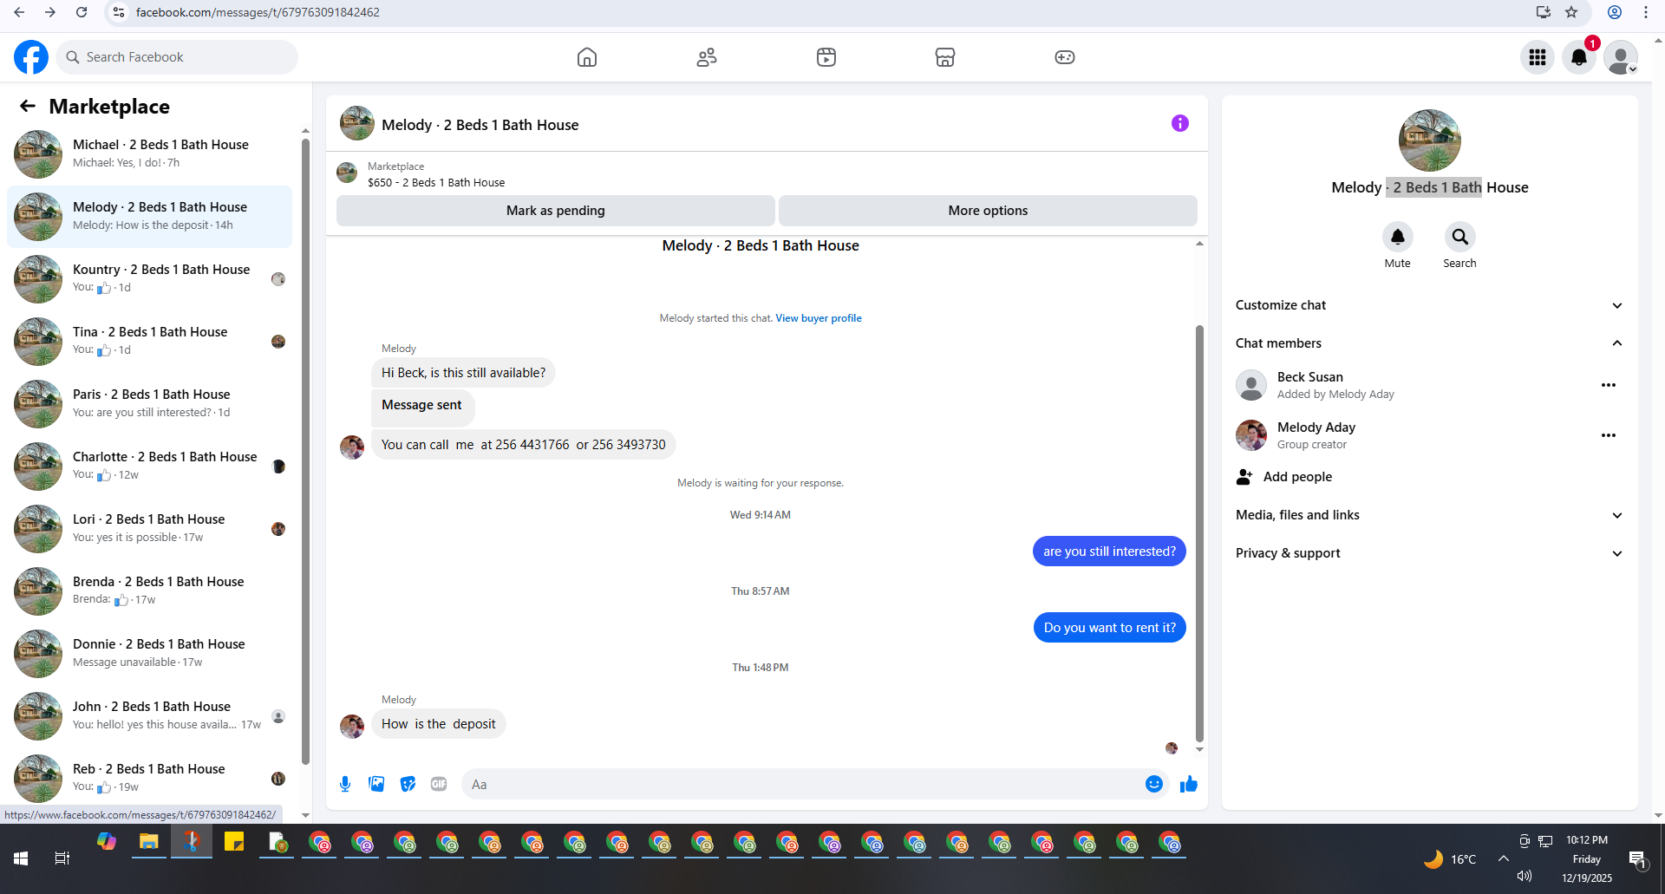Mute this chat with bell icon
Viewport: 1665px width, 894px height.
[x=1397, y=237]
